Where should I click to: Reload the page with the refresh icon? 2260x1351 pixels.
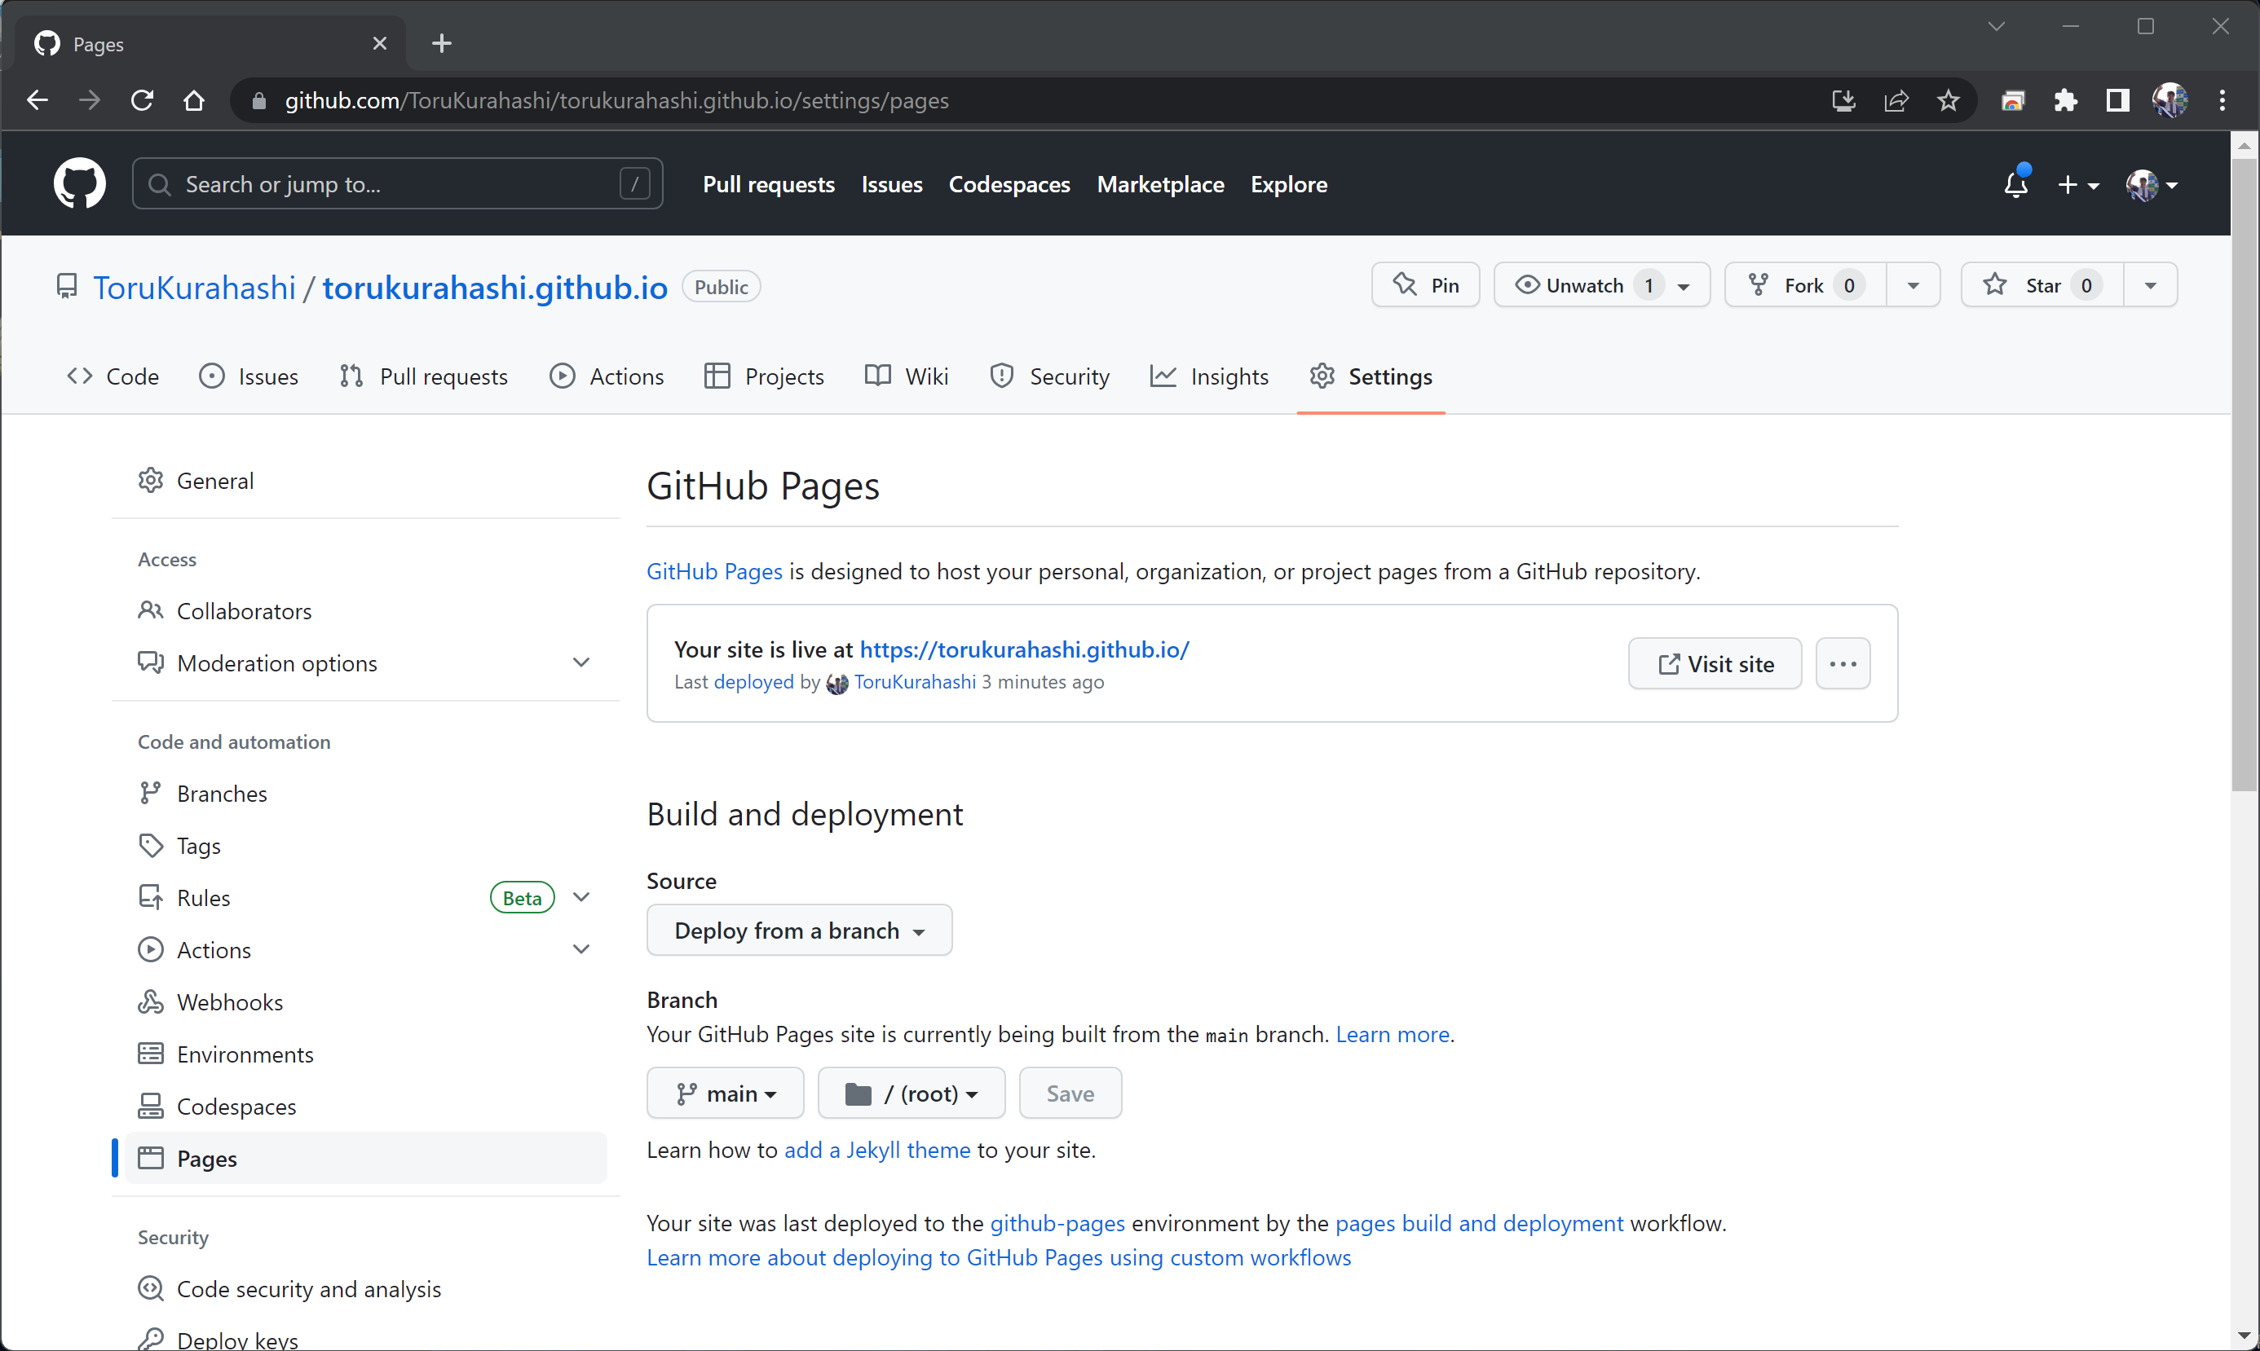pos(142,100)
